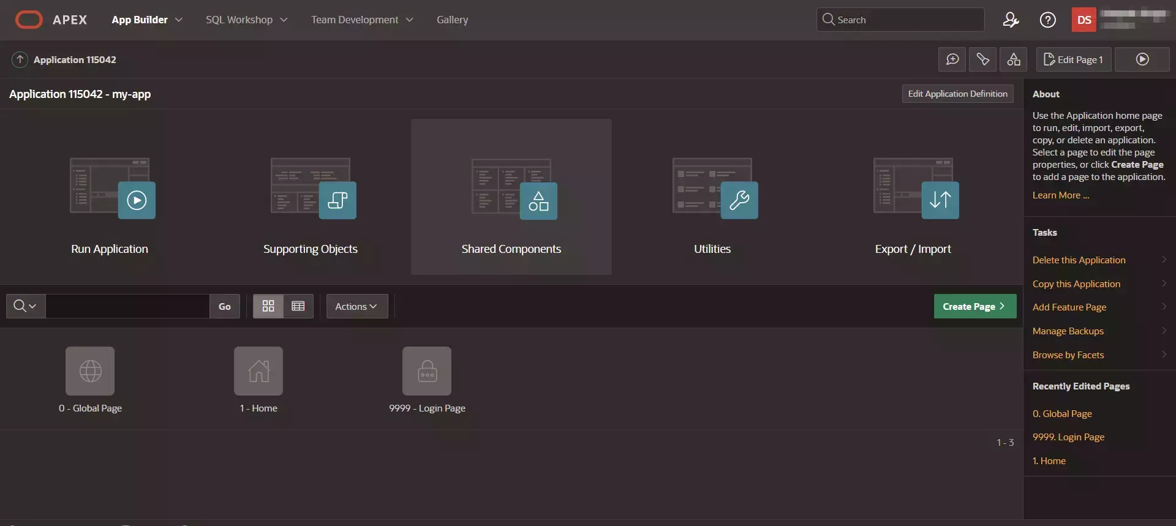This screenshot has width=1176, height=526.
Task: Click the 1 - Home page label
Action: 258,408
